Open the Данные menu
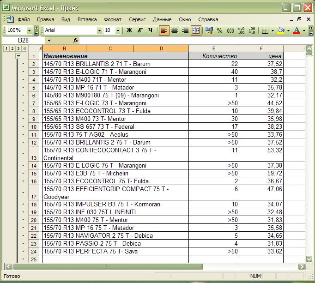315x283 pixels. (162, 19)
